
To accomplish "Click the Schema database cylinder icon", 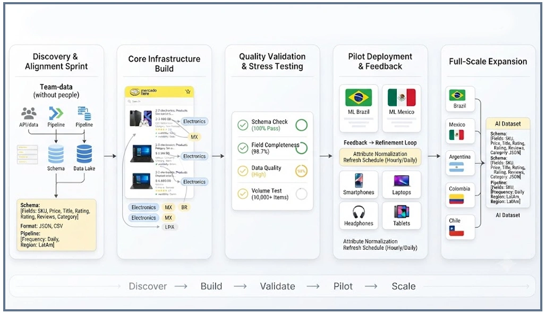I will click(x=56, y=154).
